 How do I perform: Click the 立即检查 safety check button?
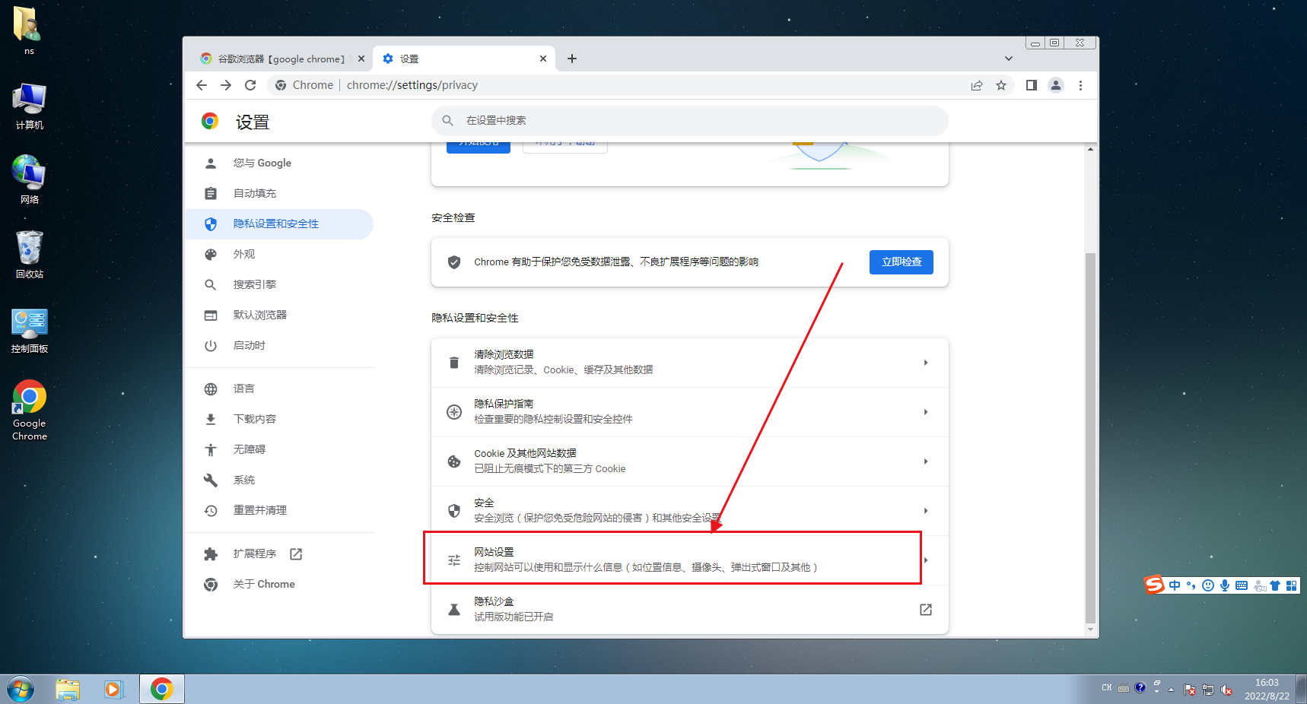coord(901,262)
